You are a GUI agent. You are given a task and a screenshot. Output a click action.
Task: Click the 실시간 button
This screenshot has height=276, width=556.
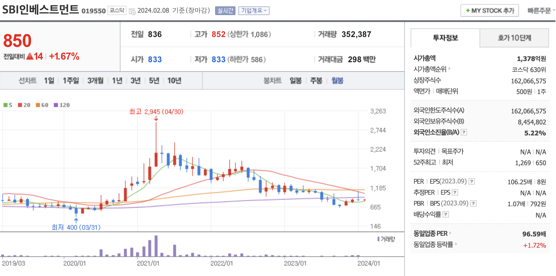pyautogui.click(x=225, y=11)
